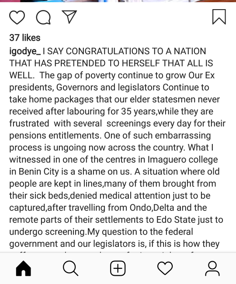Screen dimensions: 236x284
Task: Tap caption line 'labouring for 35 years'
Action: pos(111,112)
